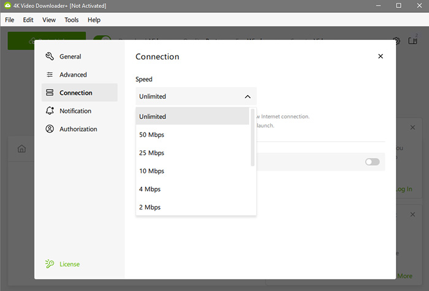Viewport: 429px width, 291px height.
Task: Open the Edit menu
Action: click(28, 20)
